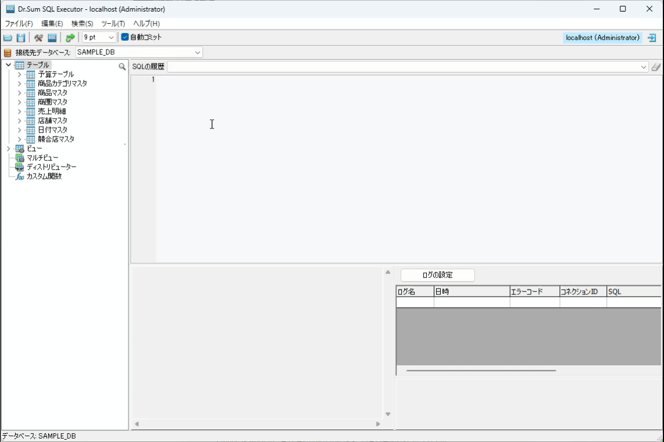Viewport: 664px width, 442px height.
Task: Open the ツール(T) menu
Action: [113, 24]
